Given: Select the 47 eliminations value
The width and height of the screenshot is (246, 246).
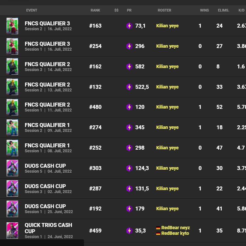Looking at the screenshot, I should 219,148.
